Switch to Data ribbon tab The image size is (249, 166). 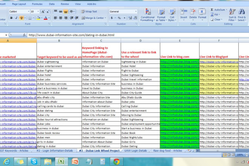point(52,4)
